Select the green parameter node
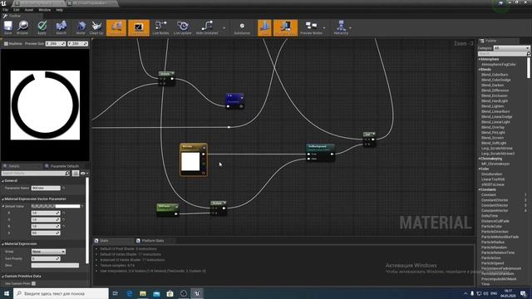 tap(168, 210)
